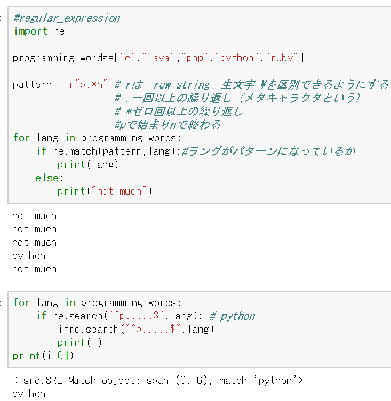Viewport: 391px width, 401px height.
Task: Click the print("not much") statement
Action: (x=105, y=191)
